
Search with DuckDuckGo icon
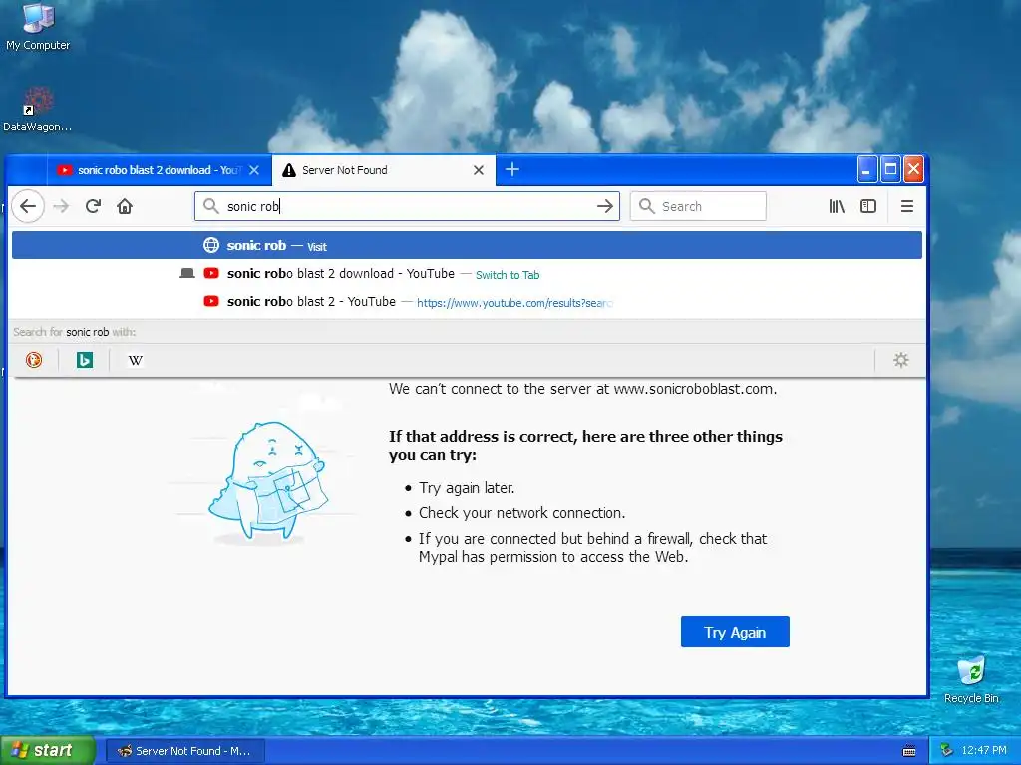pyautogui.click(x=34, y=360)
